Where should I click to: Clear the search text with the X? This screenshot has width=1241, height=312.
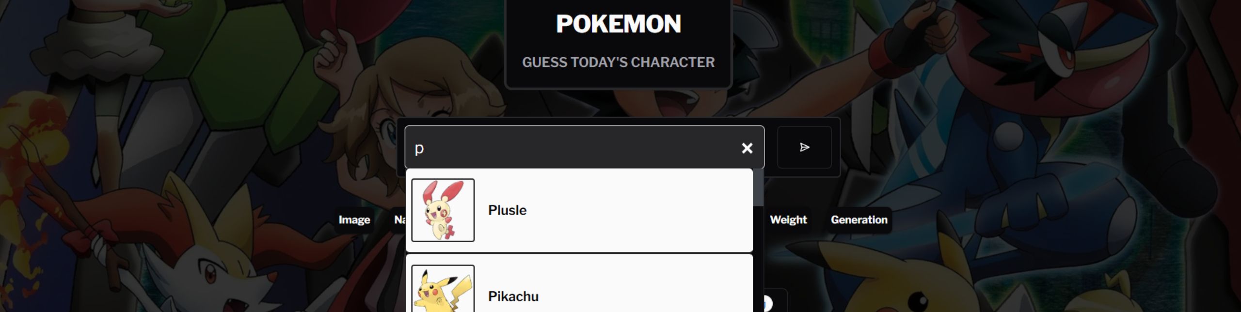pos(747,148)
